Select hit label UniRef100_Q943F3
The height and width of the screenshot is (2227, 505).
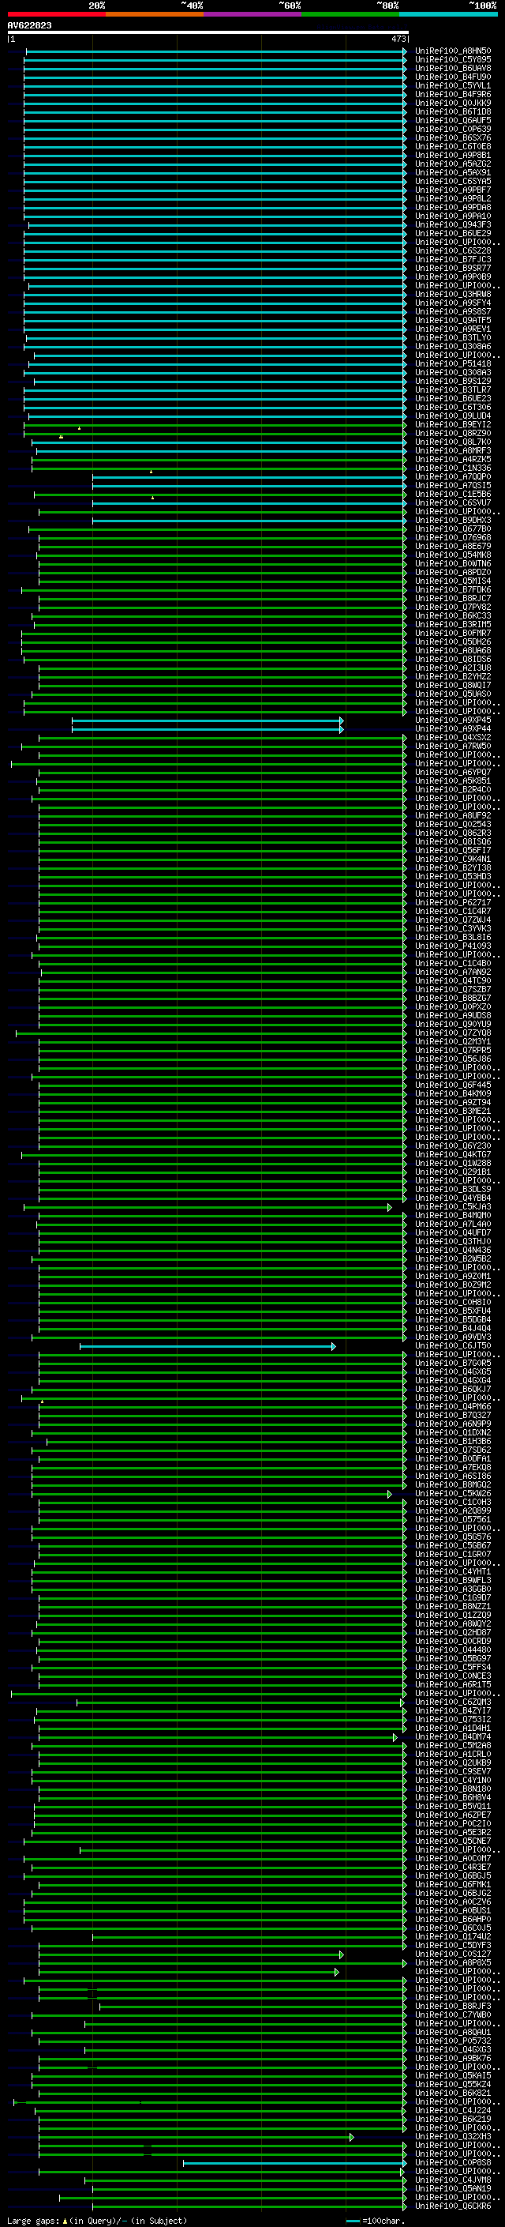click(x=452, y=225)
